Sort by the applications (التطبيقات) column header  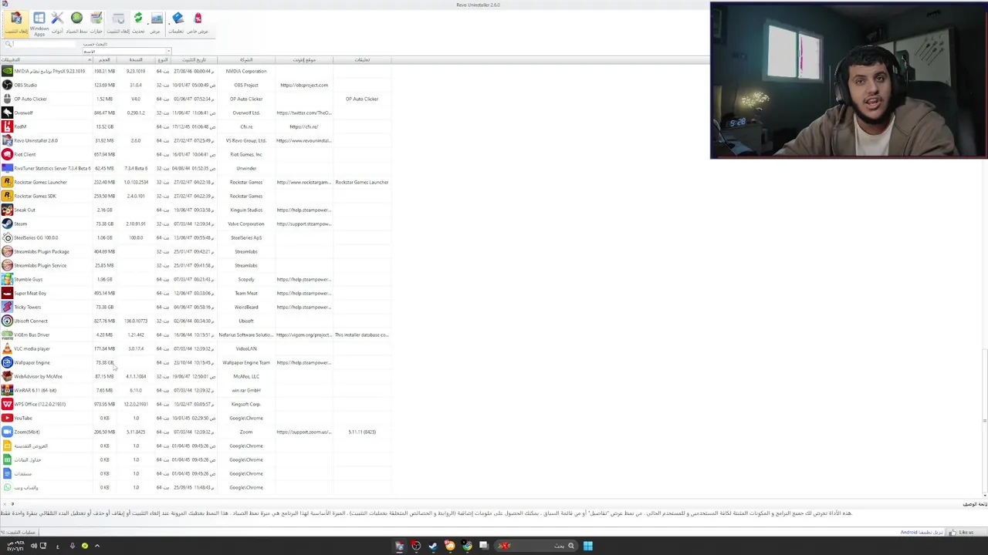46,59
